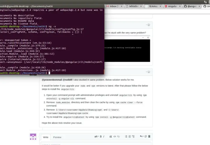This screenshot has height=145, width=210.
Task: Add a link in the comment
Action: coord(118,137)
